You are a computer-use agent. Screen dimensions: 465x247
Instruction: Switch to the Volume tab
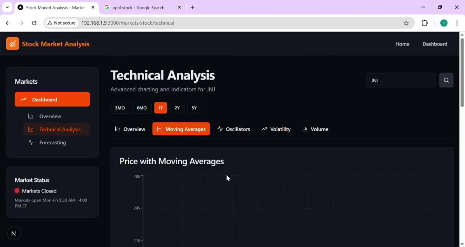(315, 129)
